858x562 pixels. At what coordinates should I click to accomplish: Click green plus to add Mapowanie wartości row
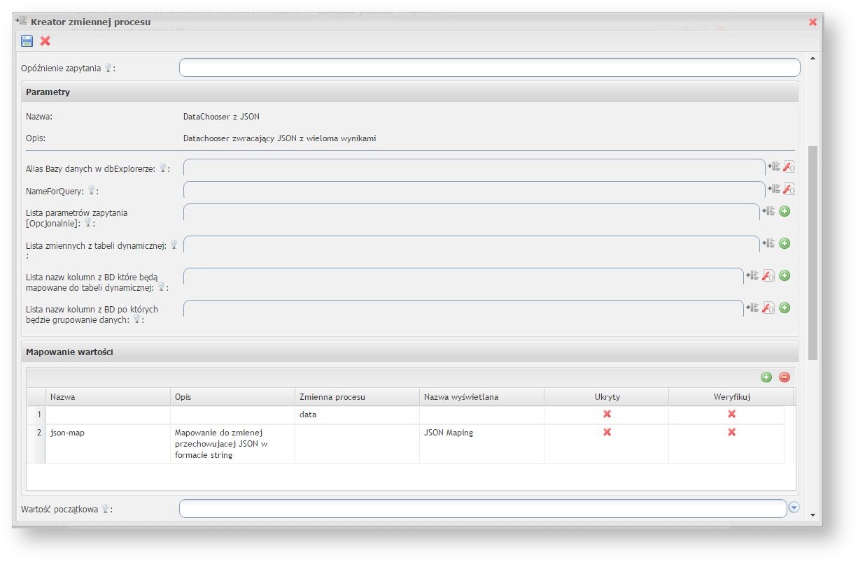coord(766,377)
